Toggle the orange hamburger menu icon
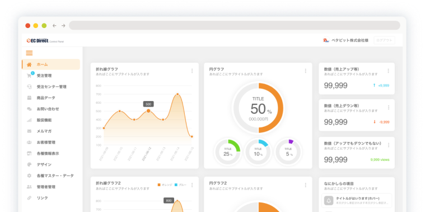This screenshot has width=425, height=212. tap(29, 53)
